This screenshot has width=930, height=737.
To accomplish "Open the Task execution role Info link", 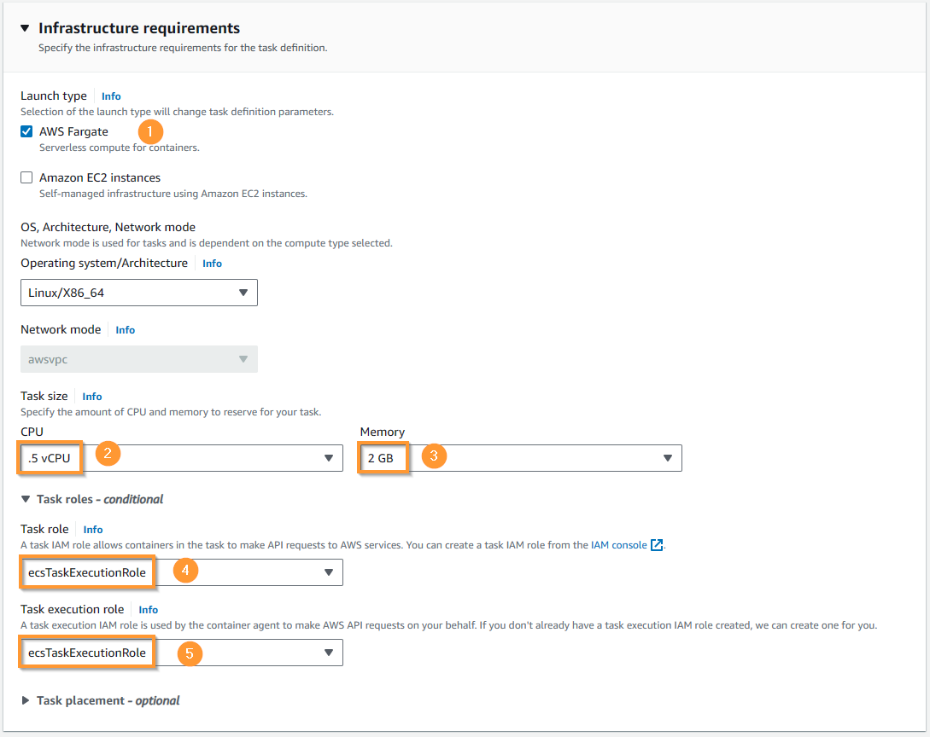I will pos(149,610).
